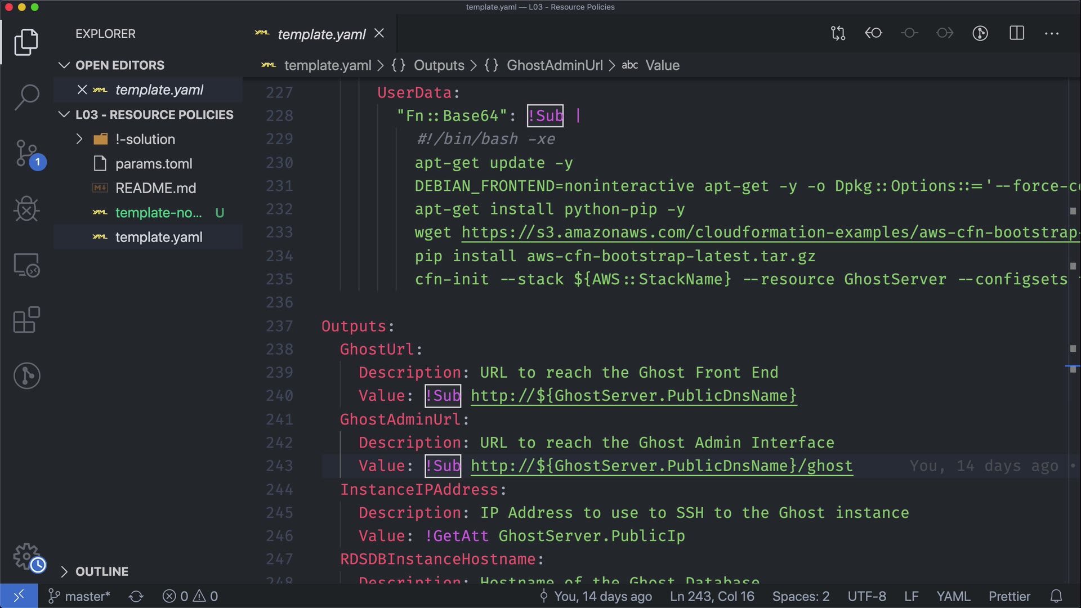Open Remote Explorer in activity bar
Image resolution: width=1081 pixels, height=608 pixels.
26,265
